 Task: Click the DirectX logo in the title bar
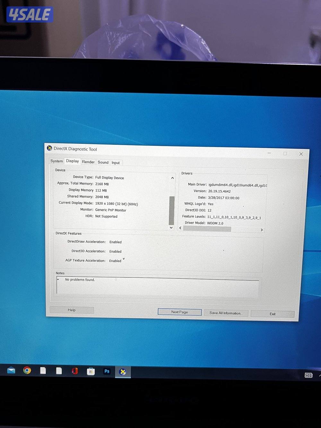[x=50, y=148]
